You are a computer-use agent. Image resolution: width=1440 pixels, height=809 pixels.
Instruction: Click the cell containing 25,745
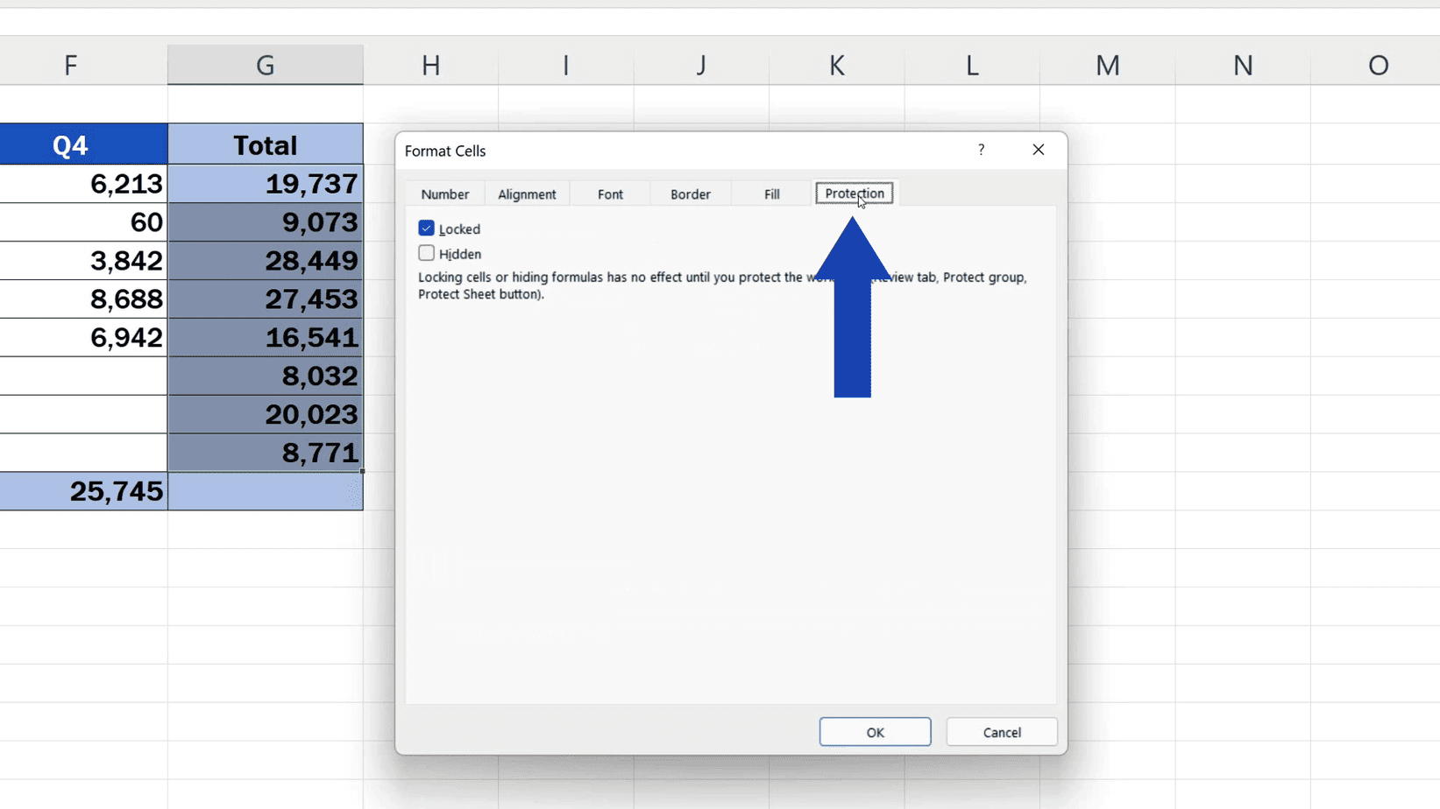coord(84,491)
